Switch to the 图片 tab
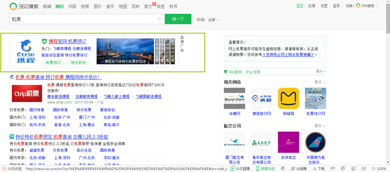Image resolution: width=390 pixels, height=172 pixels. coord(98,7)
